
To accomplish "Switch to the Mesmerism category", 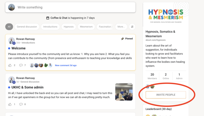I will click(x=86, y=27).
